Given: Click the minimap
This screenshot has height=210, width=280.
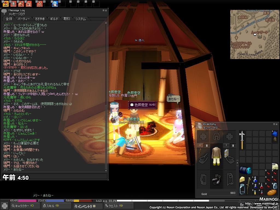Looking at the screenshot, I should [255, 34].
